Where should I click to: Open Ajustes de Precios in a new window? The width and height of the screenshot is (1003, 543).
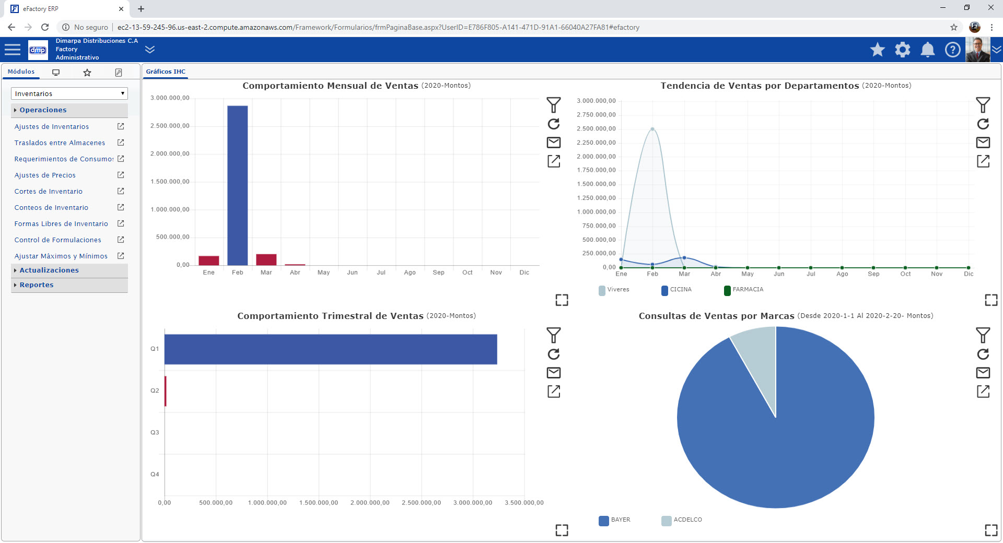(120, 175)
